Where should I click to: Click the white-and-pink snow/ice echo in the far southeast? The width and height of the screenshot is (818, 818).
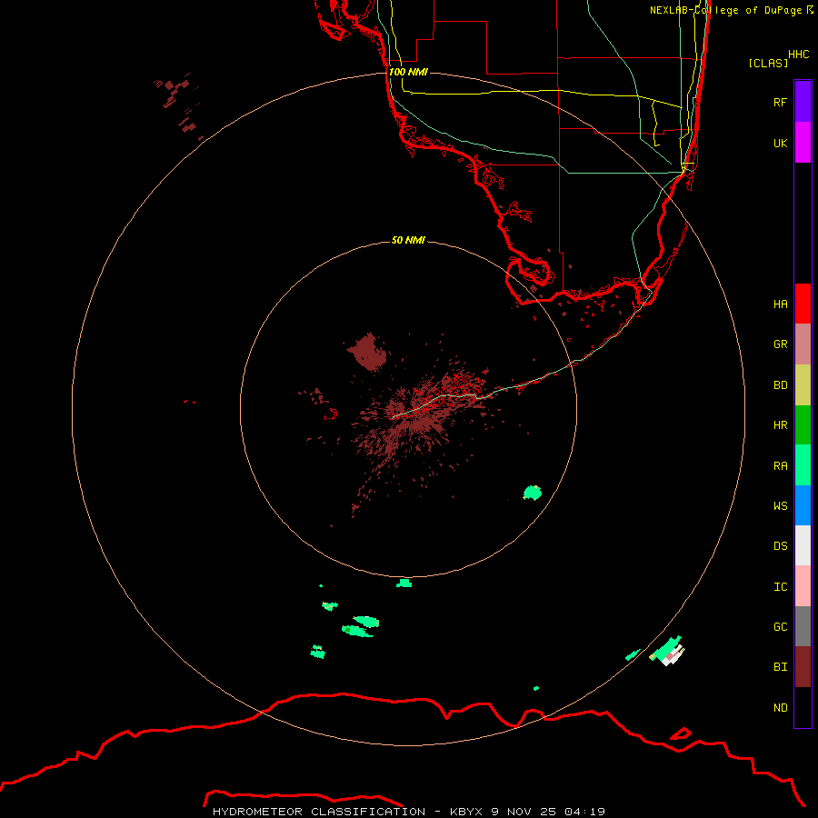tap(674, 655)
